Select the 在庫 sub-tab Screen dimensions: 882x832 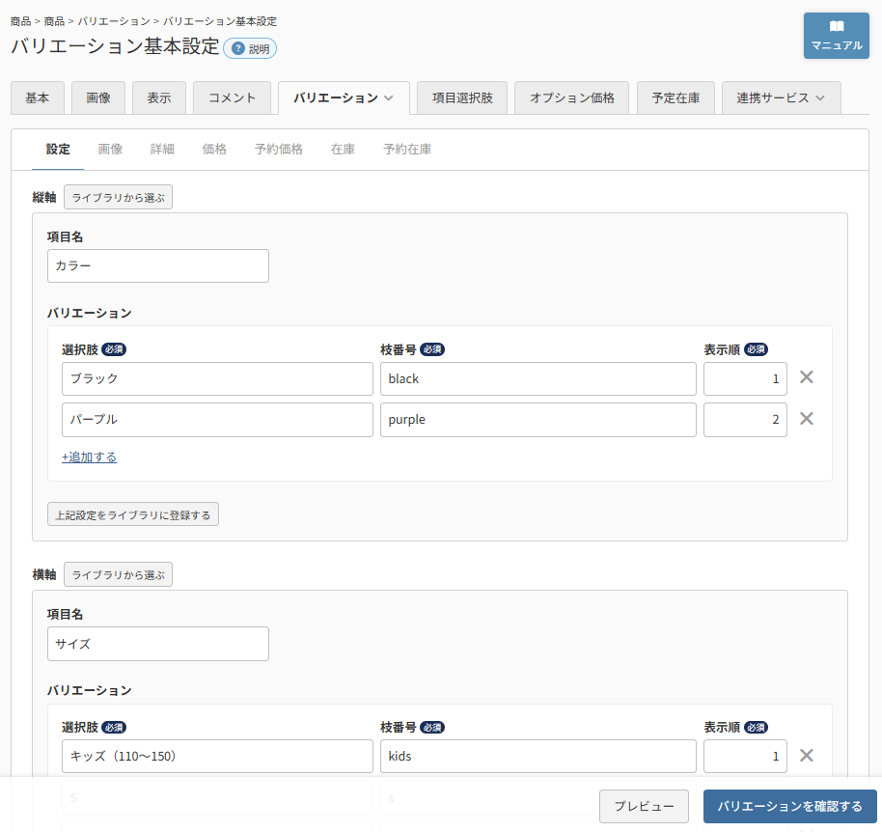pyautogui.click(x=343, y=149)
